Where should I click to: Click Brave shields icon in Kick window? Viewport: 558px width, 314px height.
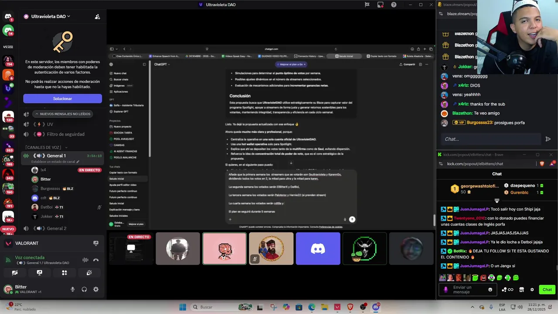[542, 164]
